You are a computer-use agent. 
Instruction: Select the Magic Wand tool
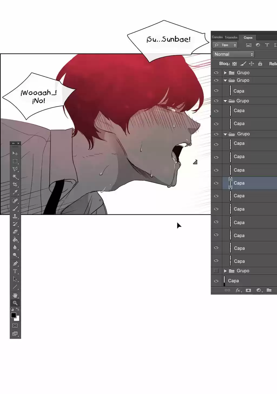tap(15, 177)
